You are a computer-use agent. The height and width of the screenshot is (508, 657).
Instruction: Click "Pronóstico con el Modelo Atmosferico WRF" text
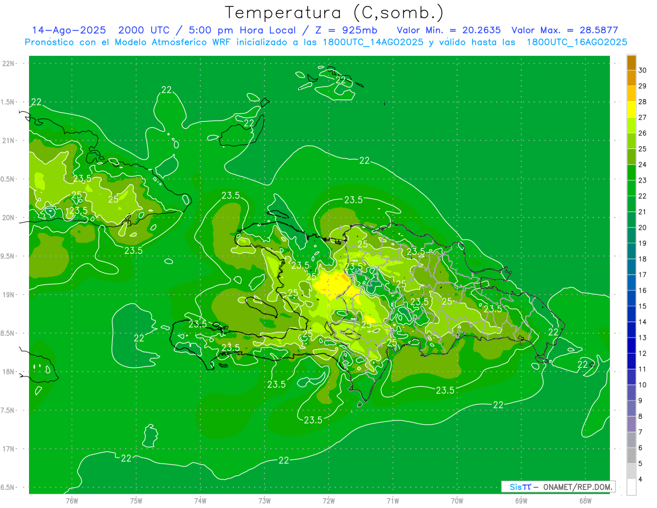click(129, 42)
